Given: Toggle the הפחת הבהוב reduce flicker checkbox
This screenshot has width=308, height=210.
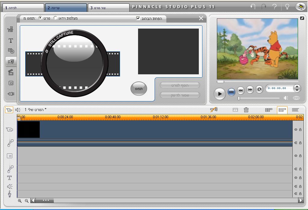Looking at the screenshot, I should 138,18.
